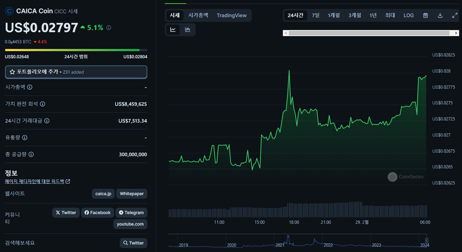The width and height of the screenshot is (462, 252).
Task: Download the chart data
Action: point(440,15)
